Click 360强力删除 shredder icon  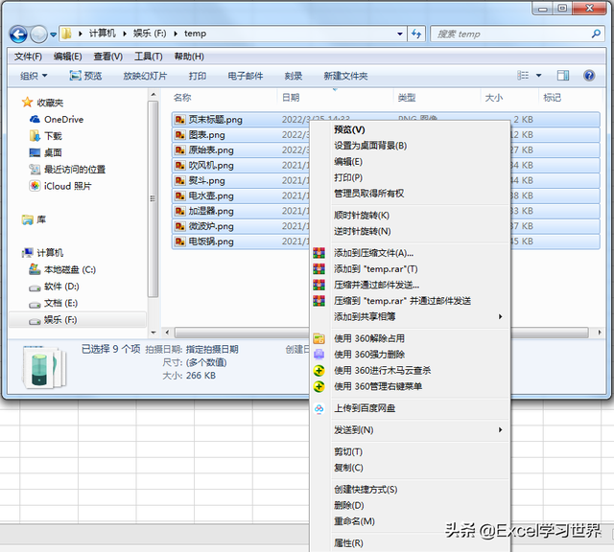pos(319,355)
